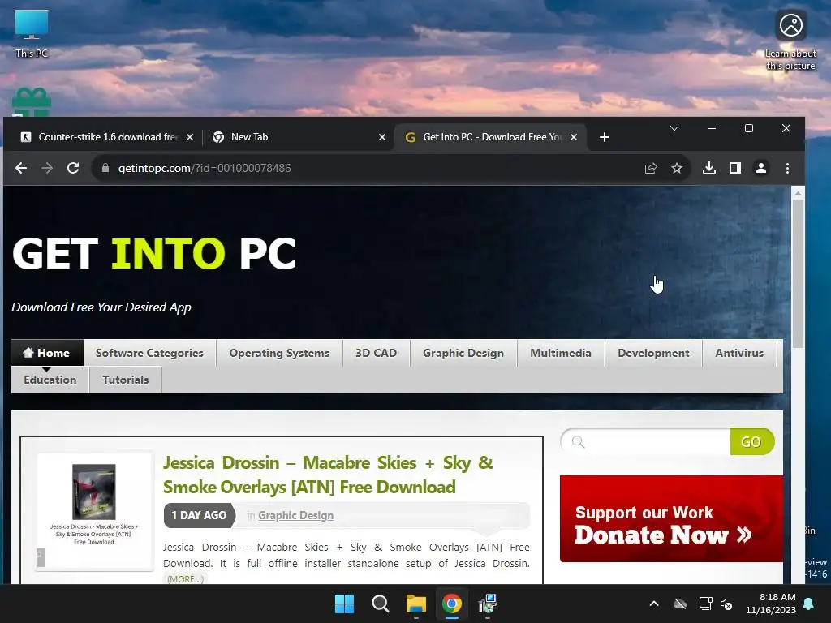Click the Graphic Design category link in post

click(x=295, y=515)
